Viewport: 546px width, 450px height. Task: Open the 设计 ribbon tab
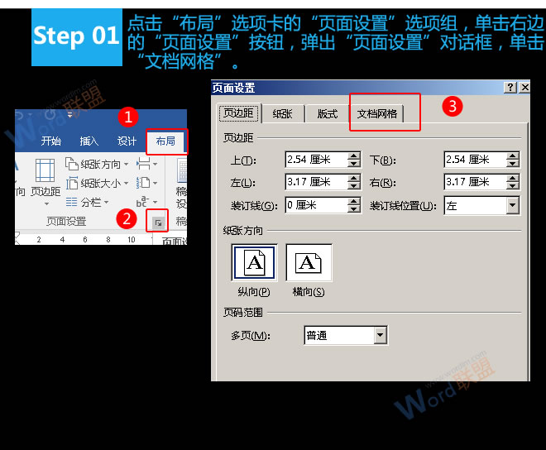[x=127, y=141]
